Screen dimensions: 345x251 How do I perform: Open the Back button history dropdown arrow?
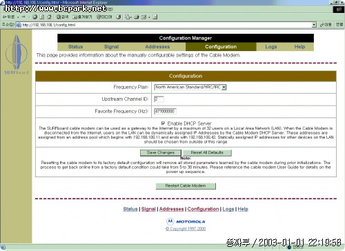click(x=18, y=17)
